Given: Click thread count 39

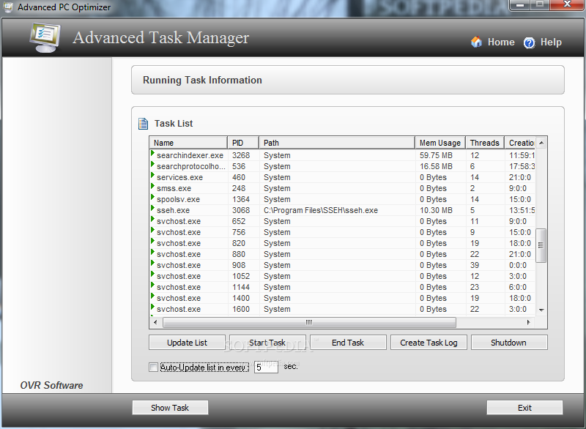Looking at the screenshot, I should (x=475, y=265).
